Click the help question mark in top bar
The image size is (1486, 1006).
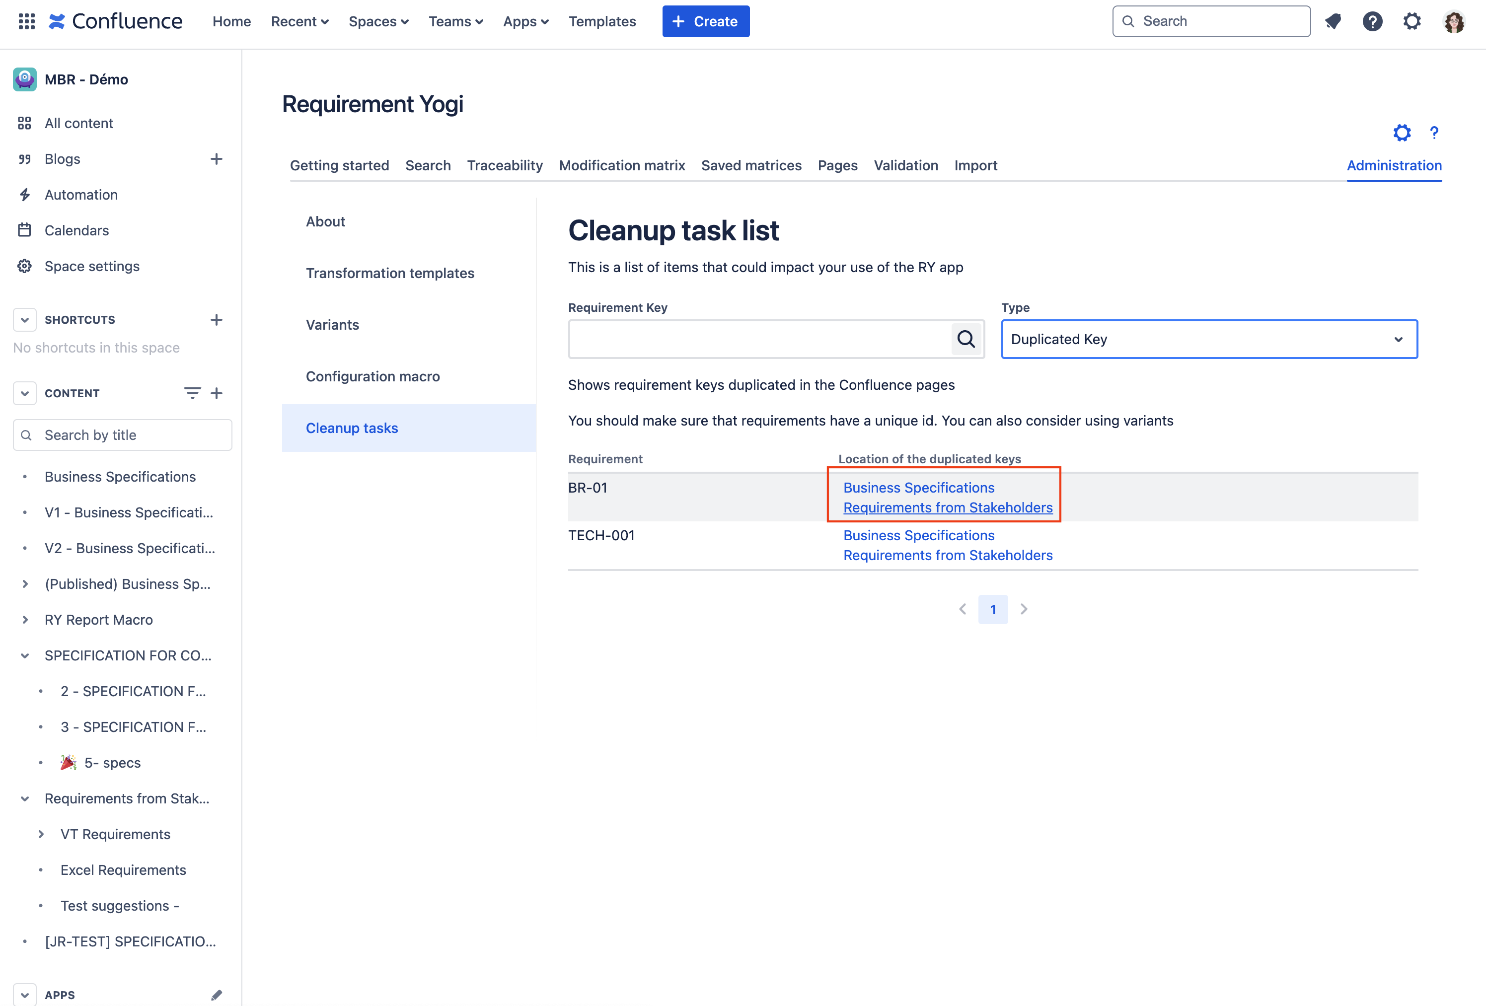(1372, 21)
